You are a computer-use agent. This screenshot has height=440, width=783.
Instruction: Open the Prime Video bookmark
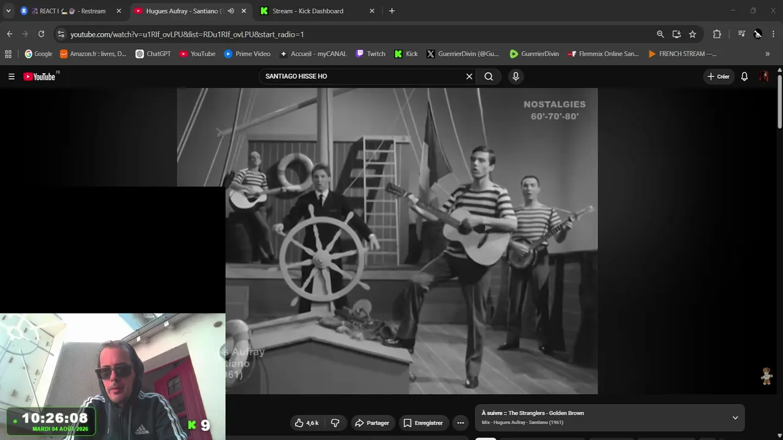point(247,54)
